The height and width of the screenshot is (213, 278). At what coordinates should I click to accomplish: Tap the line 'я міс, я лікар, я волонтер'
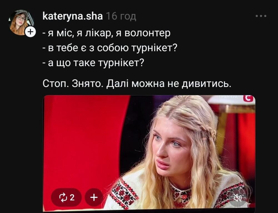click(x=106, y=33)
